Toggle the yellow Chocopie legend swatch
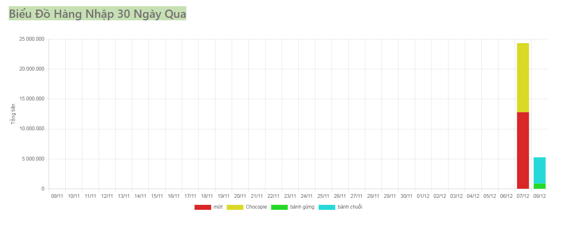This screenshot has width=575, height=226. coord(235,207)
